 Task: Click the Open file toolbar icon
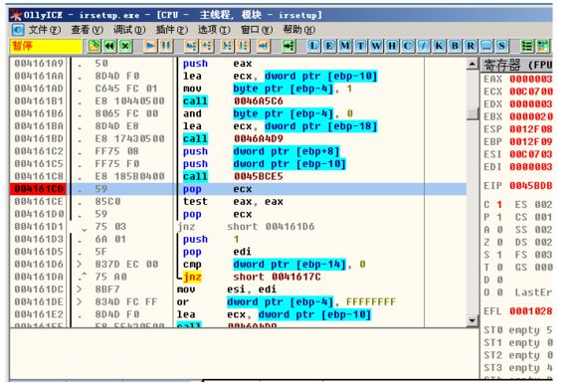tap(94, 46)
